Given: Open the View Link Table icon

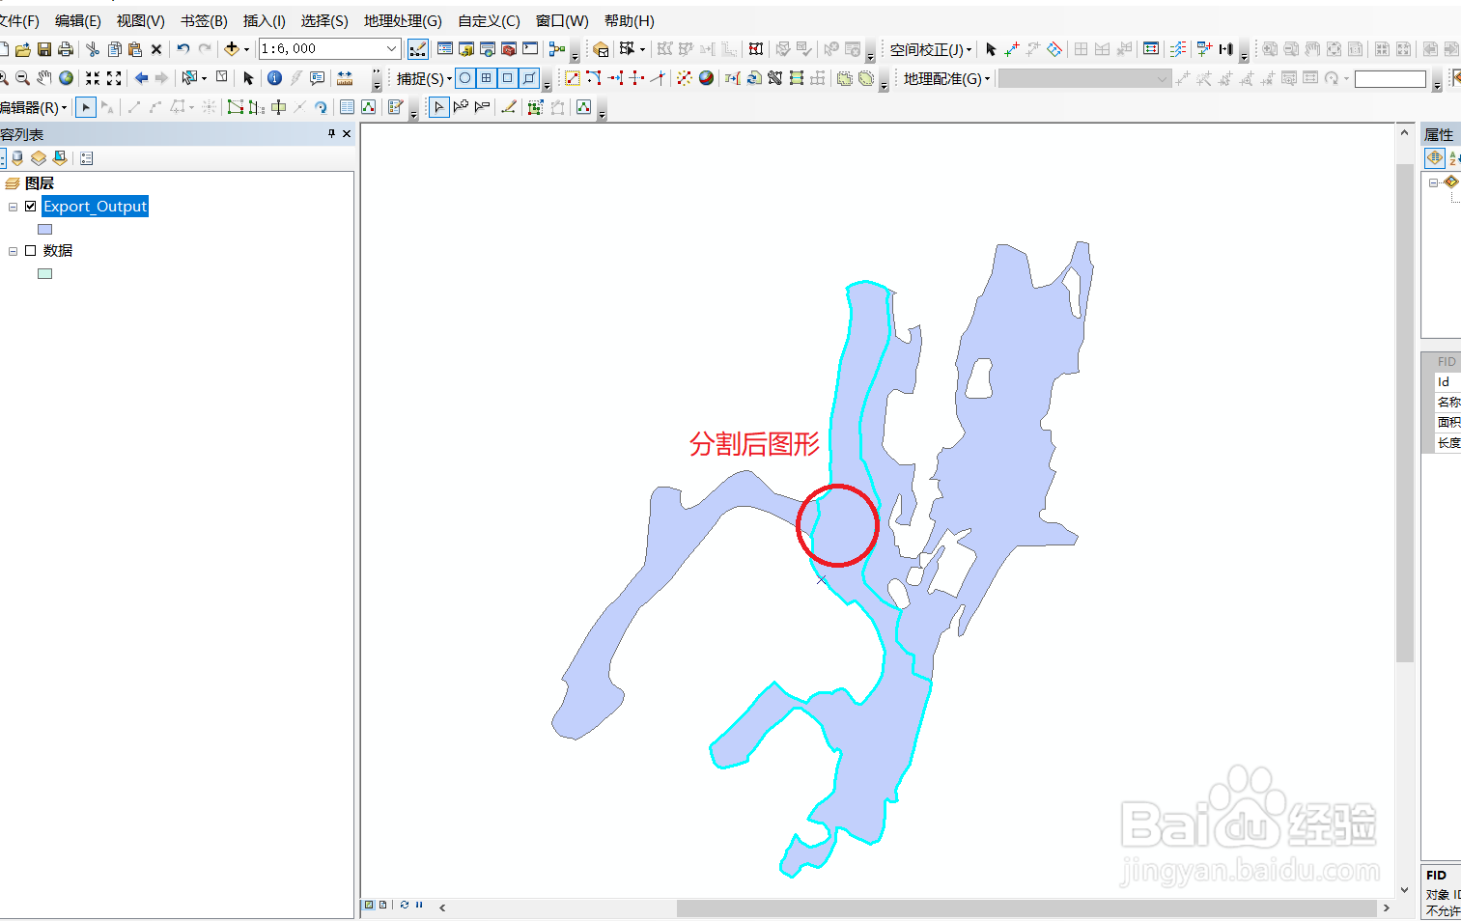Looking at the screenshot, I should [1151, 48].
